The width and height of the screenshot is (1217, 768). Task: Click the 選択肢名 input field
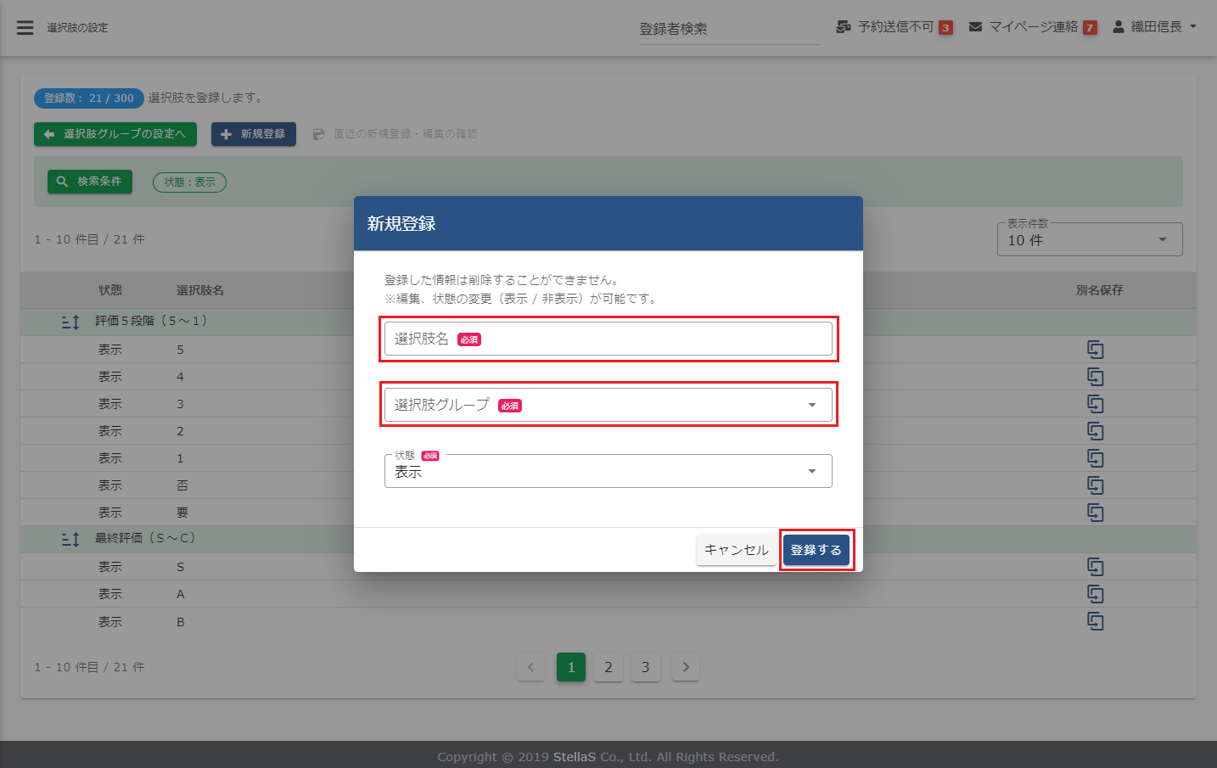click(x=608, y=339)
